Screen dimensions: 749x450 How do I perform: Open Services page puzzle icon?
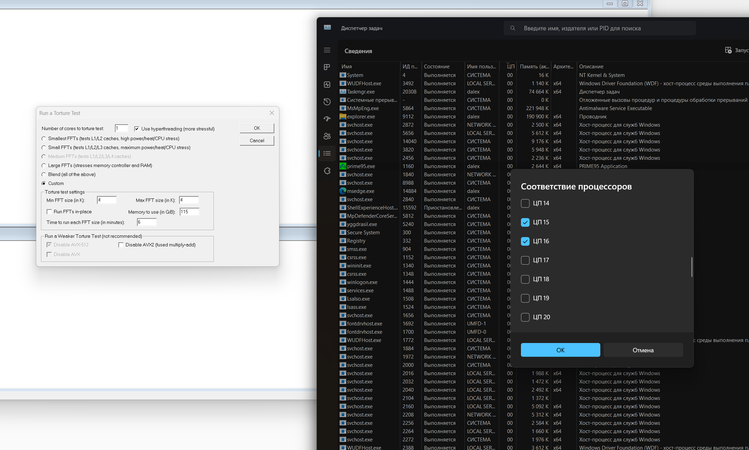[327, 171]
